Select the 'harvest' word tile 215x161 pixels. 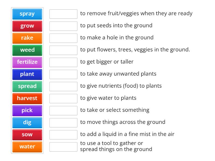[27, 98]
